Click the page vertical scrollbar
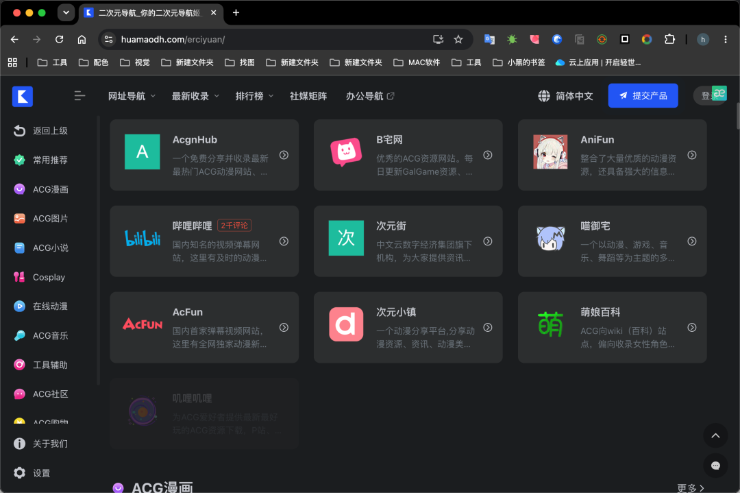This screenshot has width=740, height=493. (737, 116)
